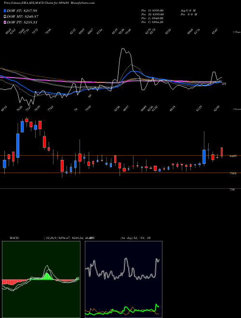The width and height of the screenshot is (241, 318).
Task: Click the 8499 price level label
Action: 233,156
